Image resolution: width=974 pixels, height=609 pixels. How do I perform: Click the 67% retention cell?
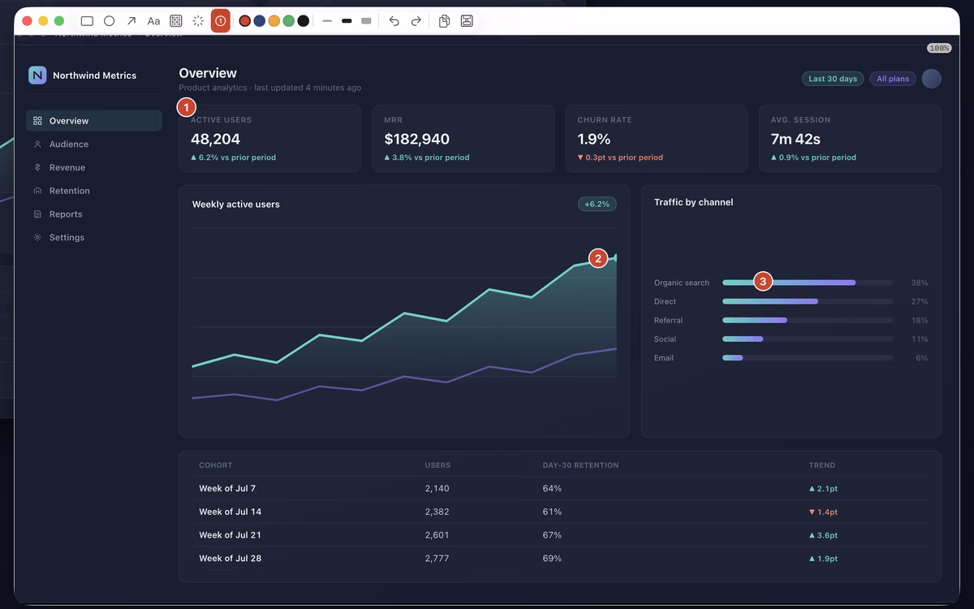point(552,535)
